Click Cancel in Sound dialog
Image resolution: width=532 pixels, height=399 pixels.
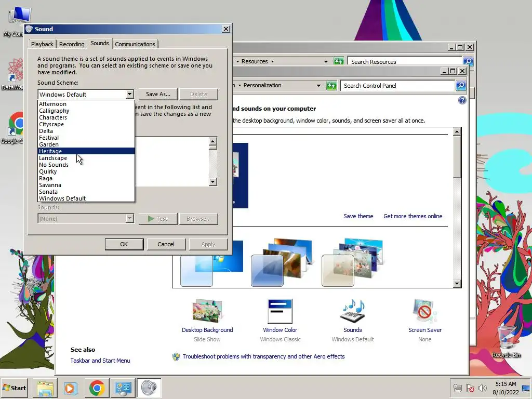click(x=166, y=244)
